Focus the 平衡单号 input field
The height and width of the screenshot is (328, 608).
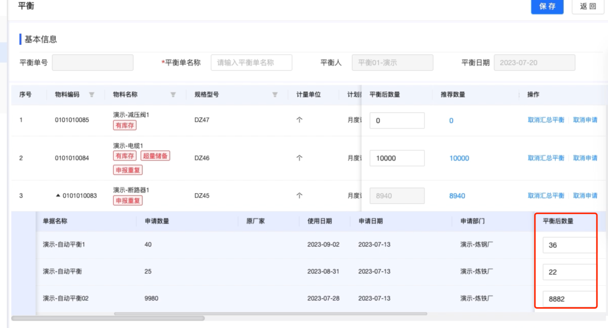click(x=93, y=63)
